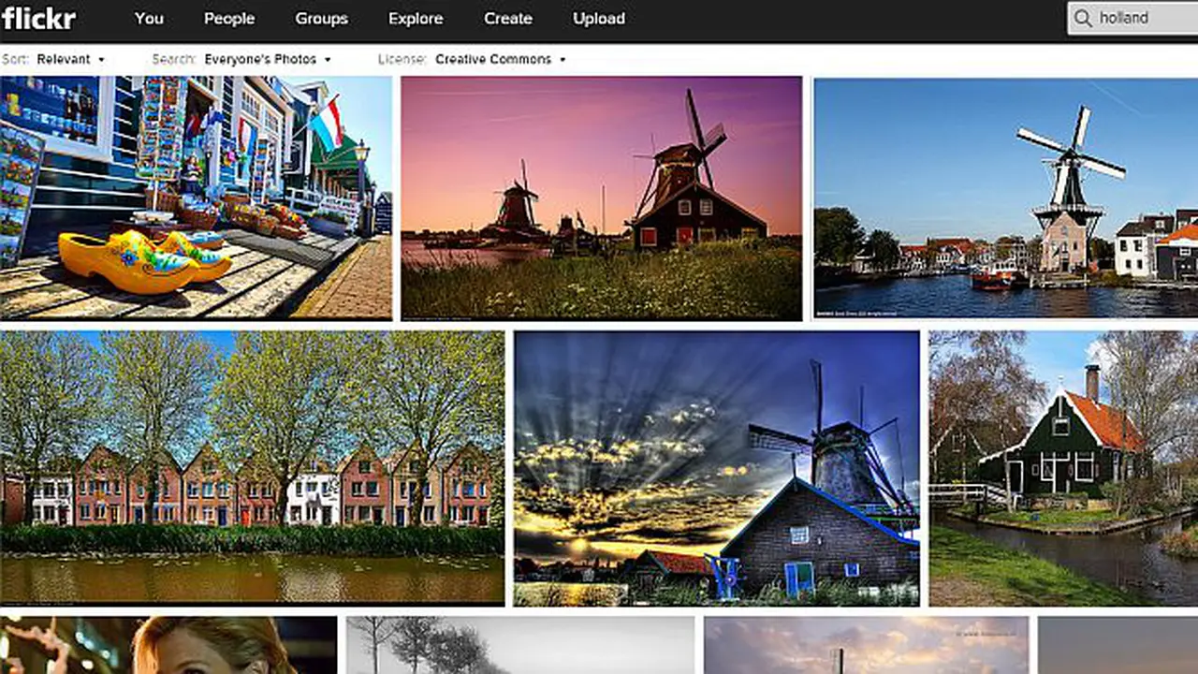Open the white windmill by canal photo
The width and height of the screenshot is (1198, 674).
click(1005, 198)
